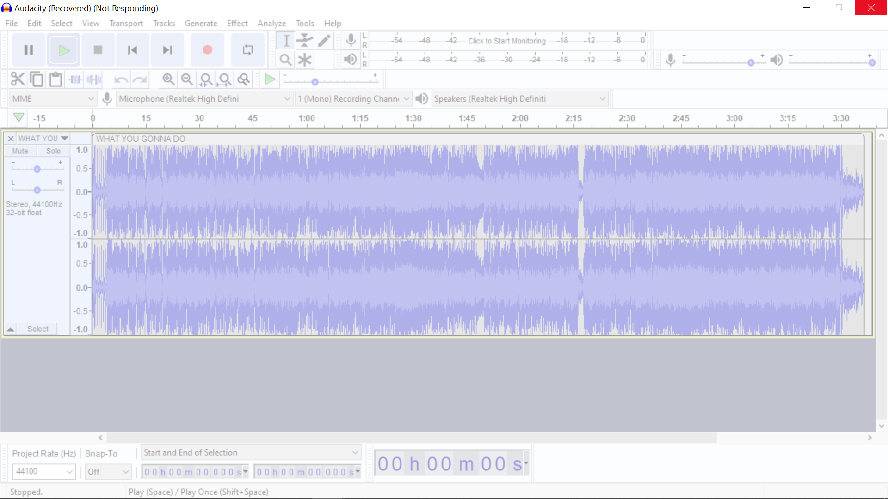Solo the WHAT YOU GONNA DO track

pyautogui.click(x=53, y=151)
